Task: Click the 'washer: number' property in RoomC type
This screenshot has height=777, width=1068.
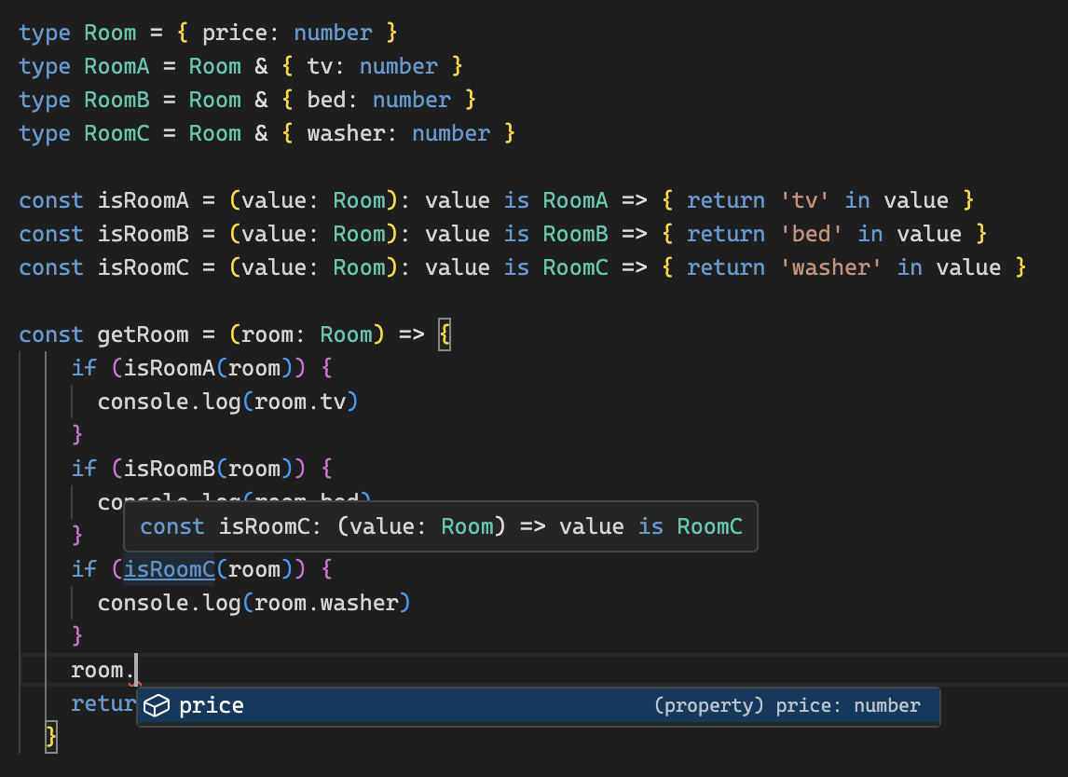Action: [x=399, y=133]
